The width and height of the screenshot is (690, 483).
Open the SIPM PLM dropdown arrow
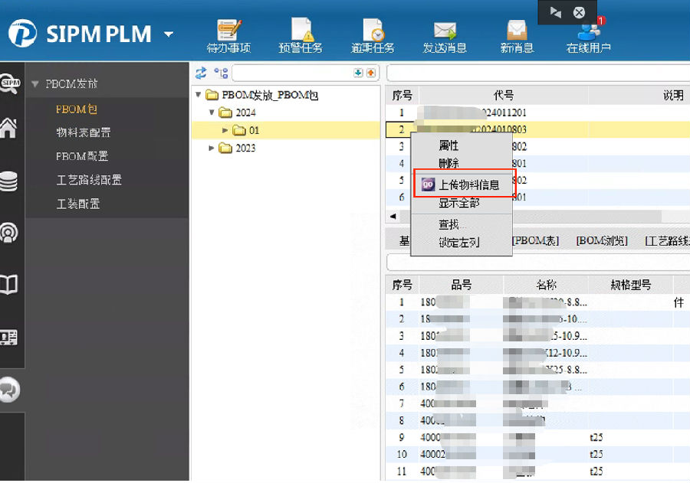(x=169, y=34)
